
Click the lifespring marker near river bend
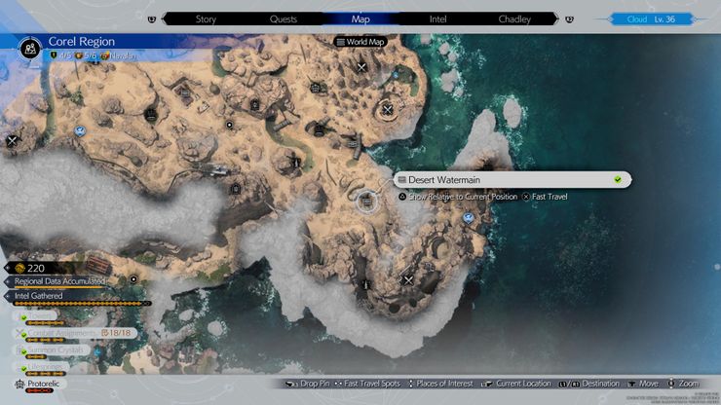296,163
